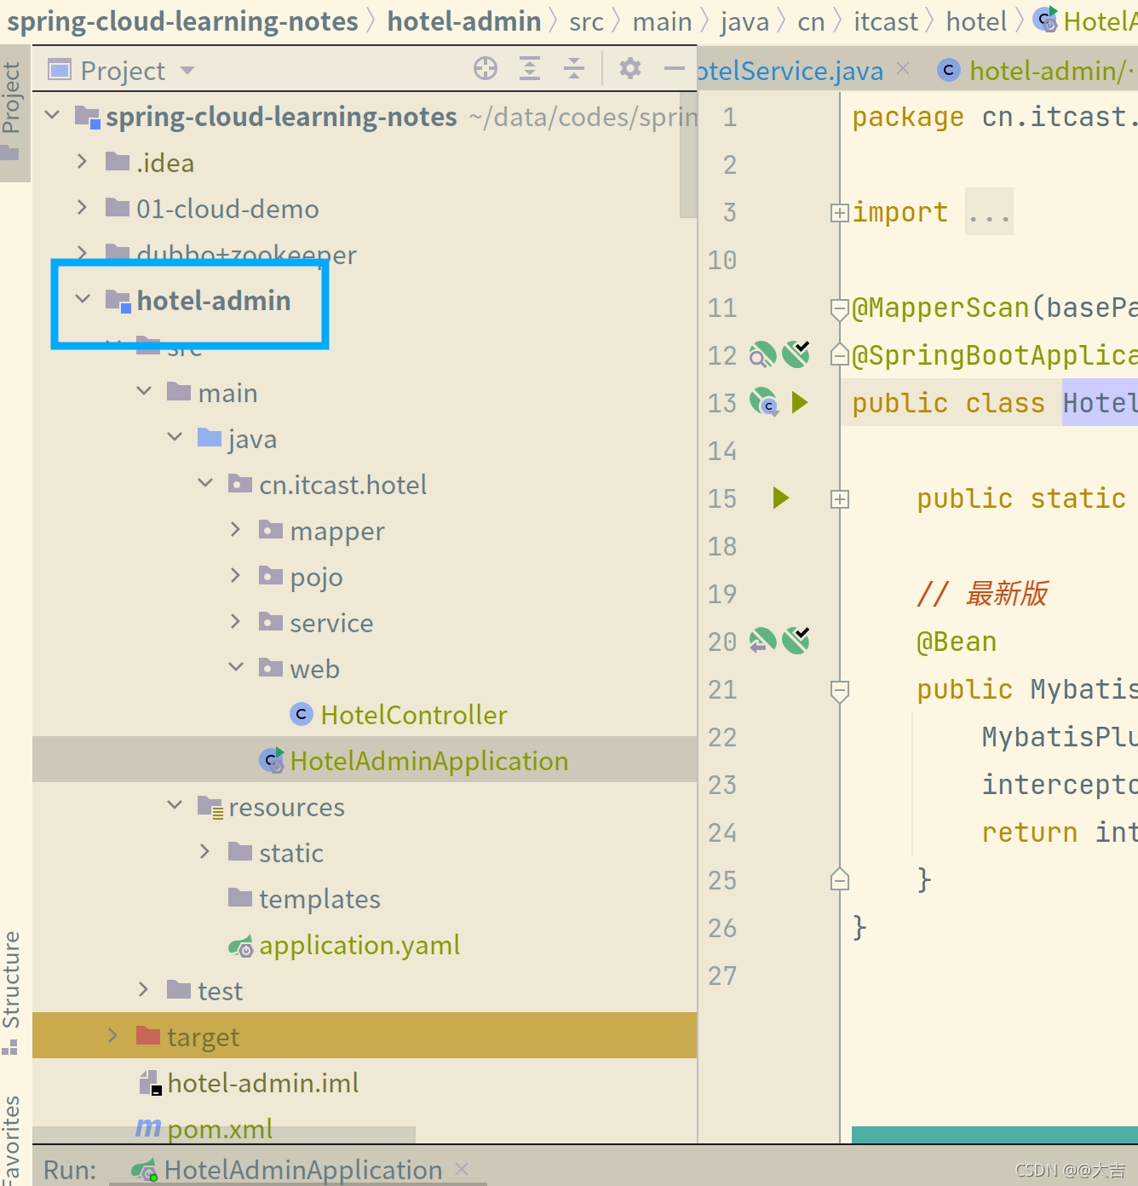Click the locate/select opened file target icon
1138x1186 pixels.
[486, 68]
